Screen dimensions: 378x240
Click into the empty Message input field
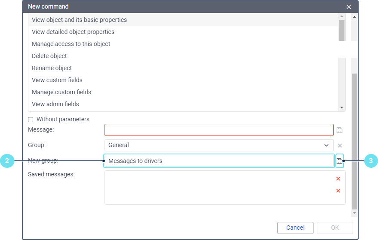pos(218,130)
